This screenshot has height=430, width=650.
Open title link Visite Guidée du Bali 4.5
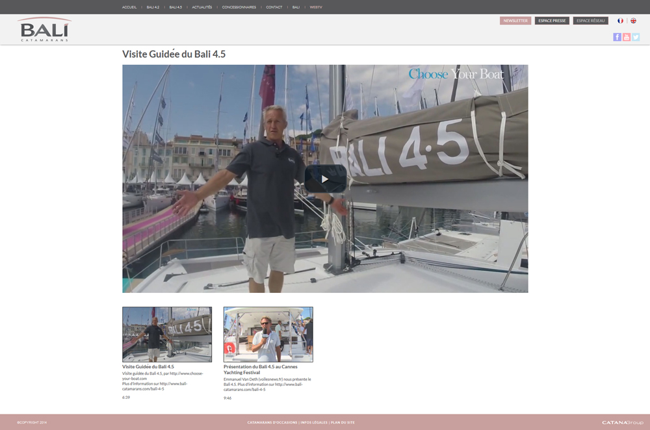[x=148, y=366]
